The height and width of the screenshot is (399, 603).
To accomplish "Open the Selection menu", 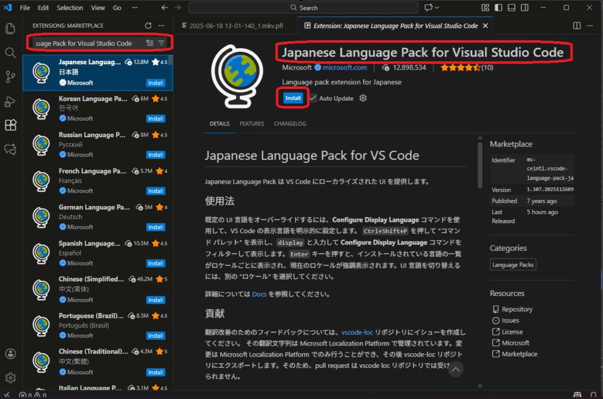I will [x=69, y=8].
